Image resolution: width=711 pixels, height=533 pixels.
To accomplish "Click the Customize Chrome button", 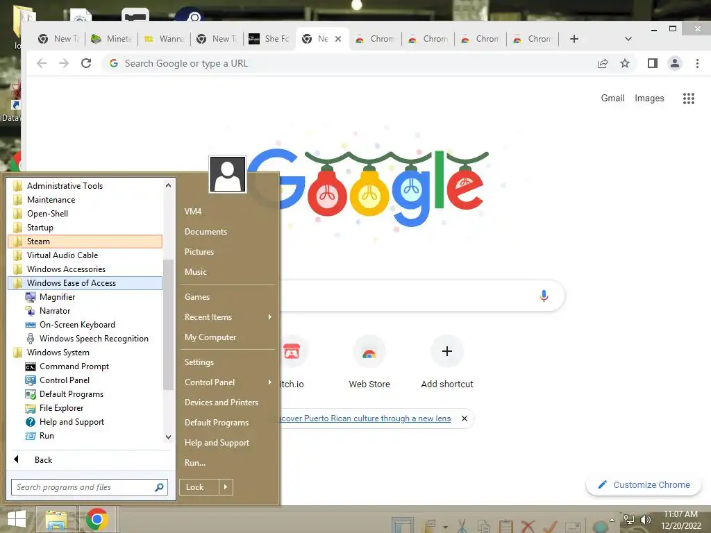I will (644, 485).
